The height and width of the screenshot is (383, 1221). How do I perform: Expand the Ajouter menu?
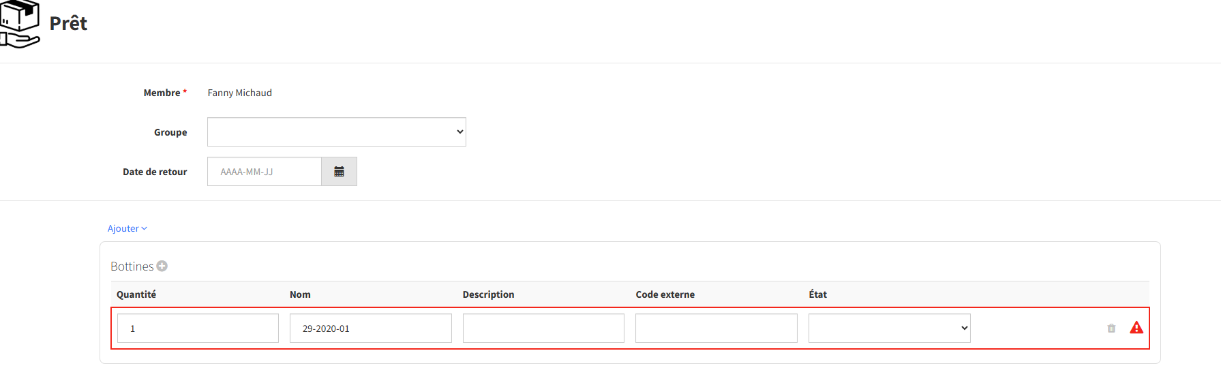pyautogui.click(x=127, y=228)
